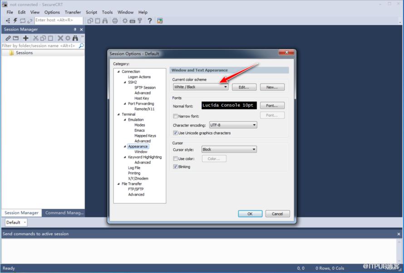
Task: Switch to the Command Manager tab
Action: (64, 213)
